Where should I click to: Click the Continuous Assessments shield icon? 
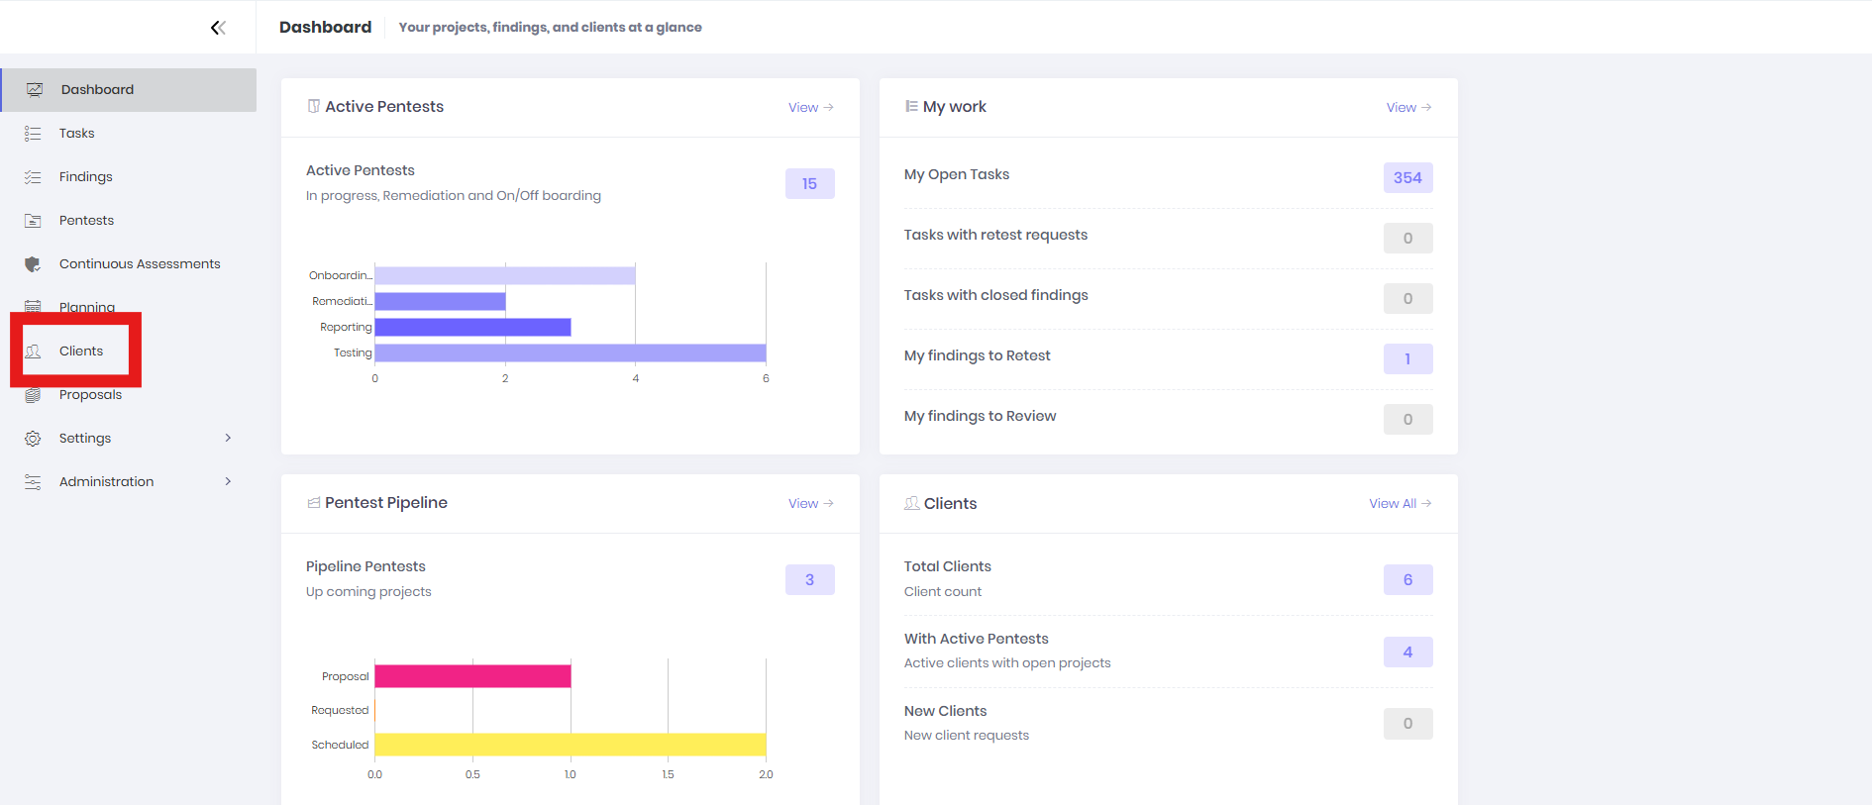(33, 264)
